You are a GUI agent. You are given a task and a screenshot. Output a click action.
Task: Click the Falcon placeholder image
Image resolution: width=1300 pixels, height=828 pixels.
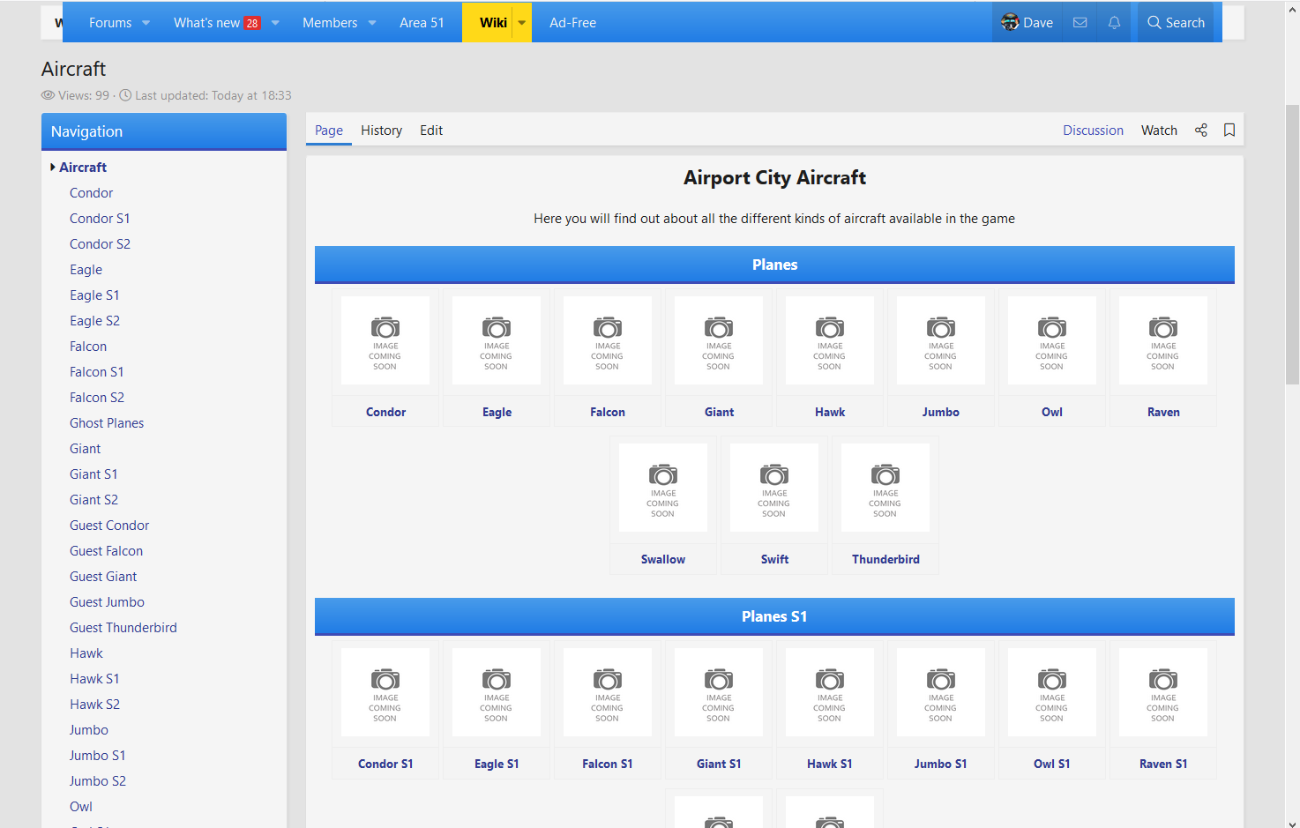(x=608, y=340)
